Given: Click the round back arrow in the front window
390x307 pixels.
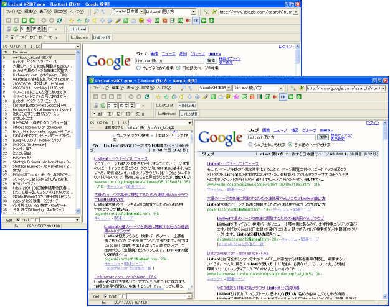Looking at the screenshot, I should 131,97.
